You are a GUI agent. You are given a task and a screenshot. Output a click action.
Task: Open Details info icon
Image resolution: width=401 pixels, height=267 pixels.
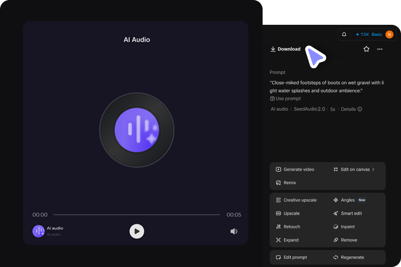pos(360,109)
